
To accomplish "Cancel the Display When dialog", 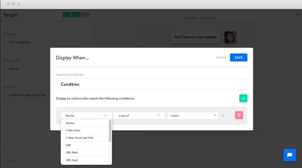I will tap(221, 58).
